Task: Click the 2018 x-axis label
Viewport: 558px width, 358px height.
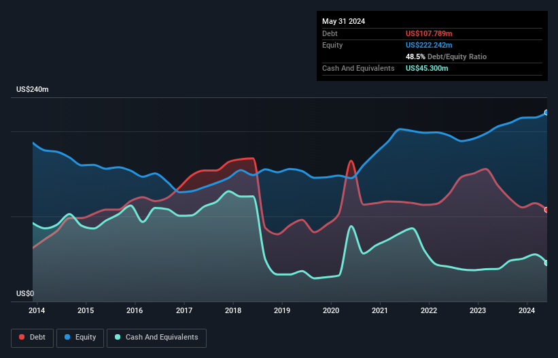Action: click(x=233, y=310)
